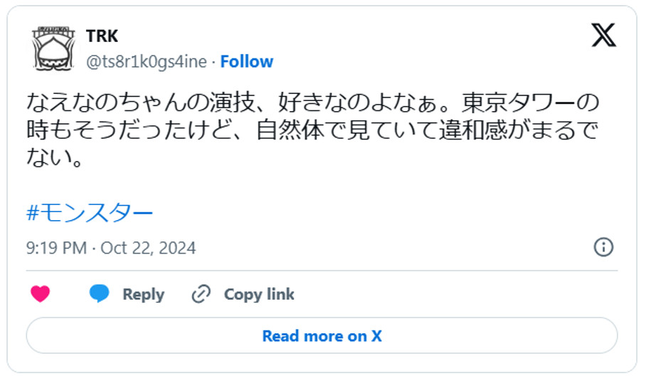Viewport: 646px width, 376px height.
Task: Select the Reply text label
Action: click(x=143, y=294)
